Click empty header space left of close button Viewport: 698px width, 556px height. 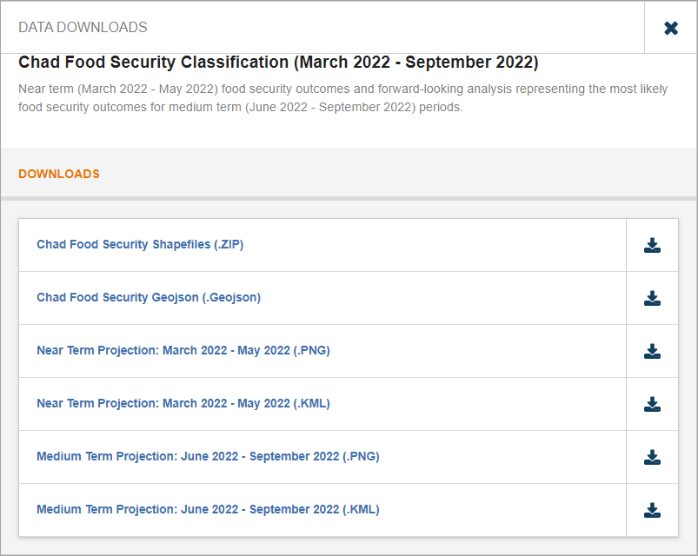391,28
